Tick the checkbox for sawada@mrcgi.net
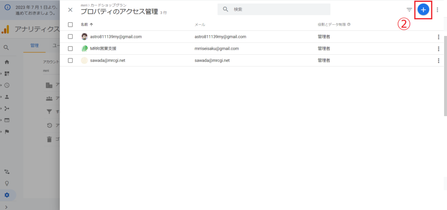447x210 pixels. pos(70,60)
